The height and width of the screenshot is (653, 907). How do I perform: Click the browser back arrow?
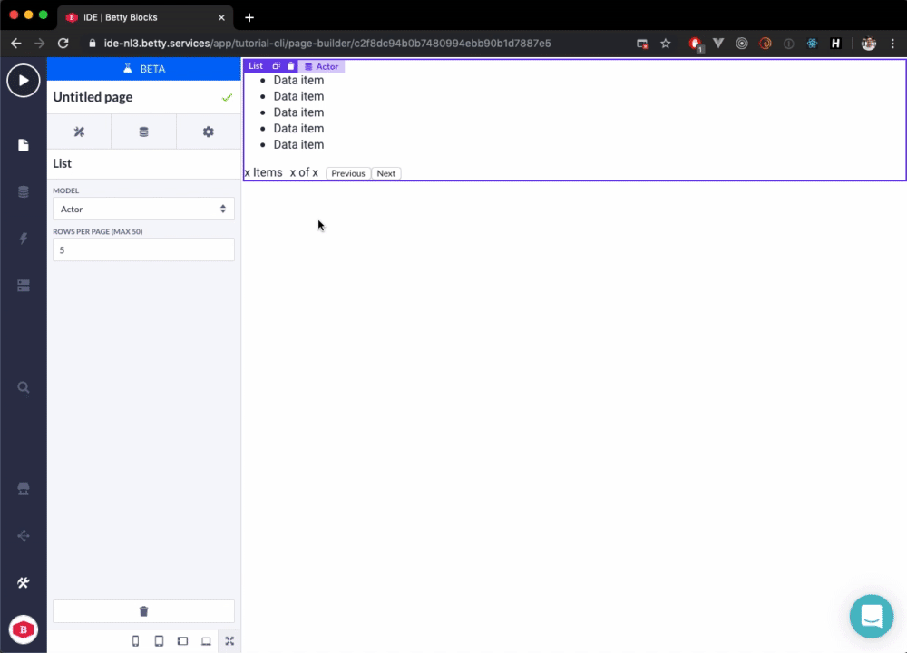pos(16,44)
